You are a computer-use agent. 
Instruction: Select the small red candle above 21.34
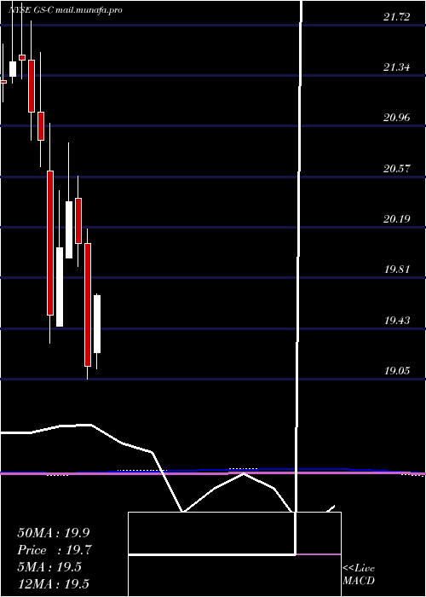click(22, 57)
